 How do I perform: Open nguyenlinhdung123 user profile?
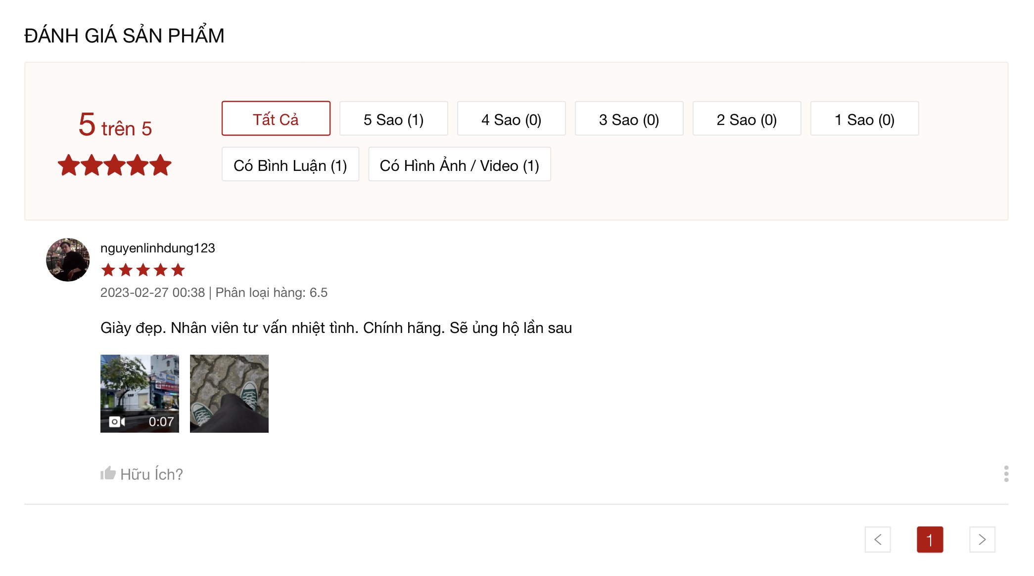coord(158,248)
